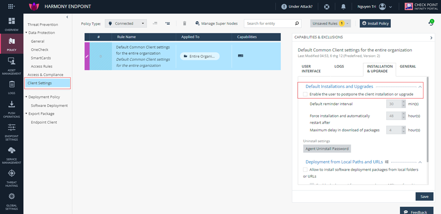Image resolution: width=441 pixels, height=214 pixels.
Task: Open Asset Management in sidebar
Action: pos(11,66)
